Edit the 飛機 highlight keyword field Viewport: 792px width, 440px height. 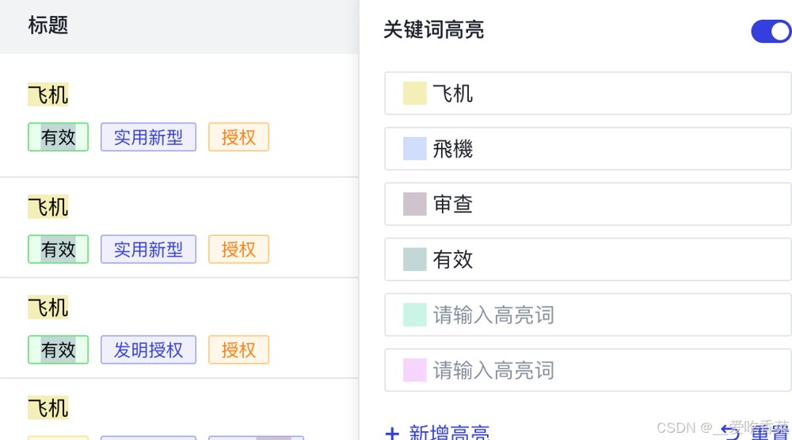(x=588, y=149)
